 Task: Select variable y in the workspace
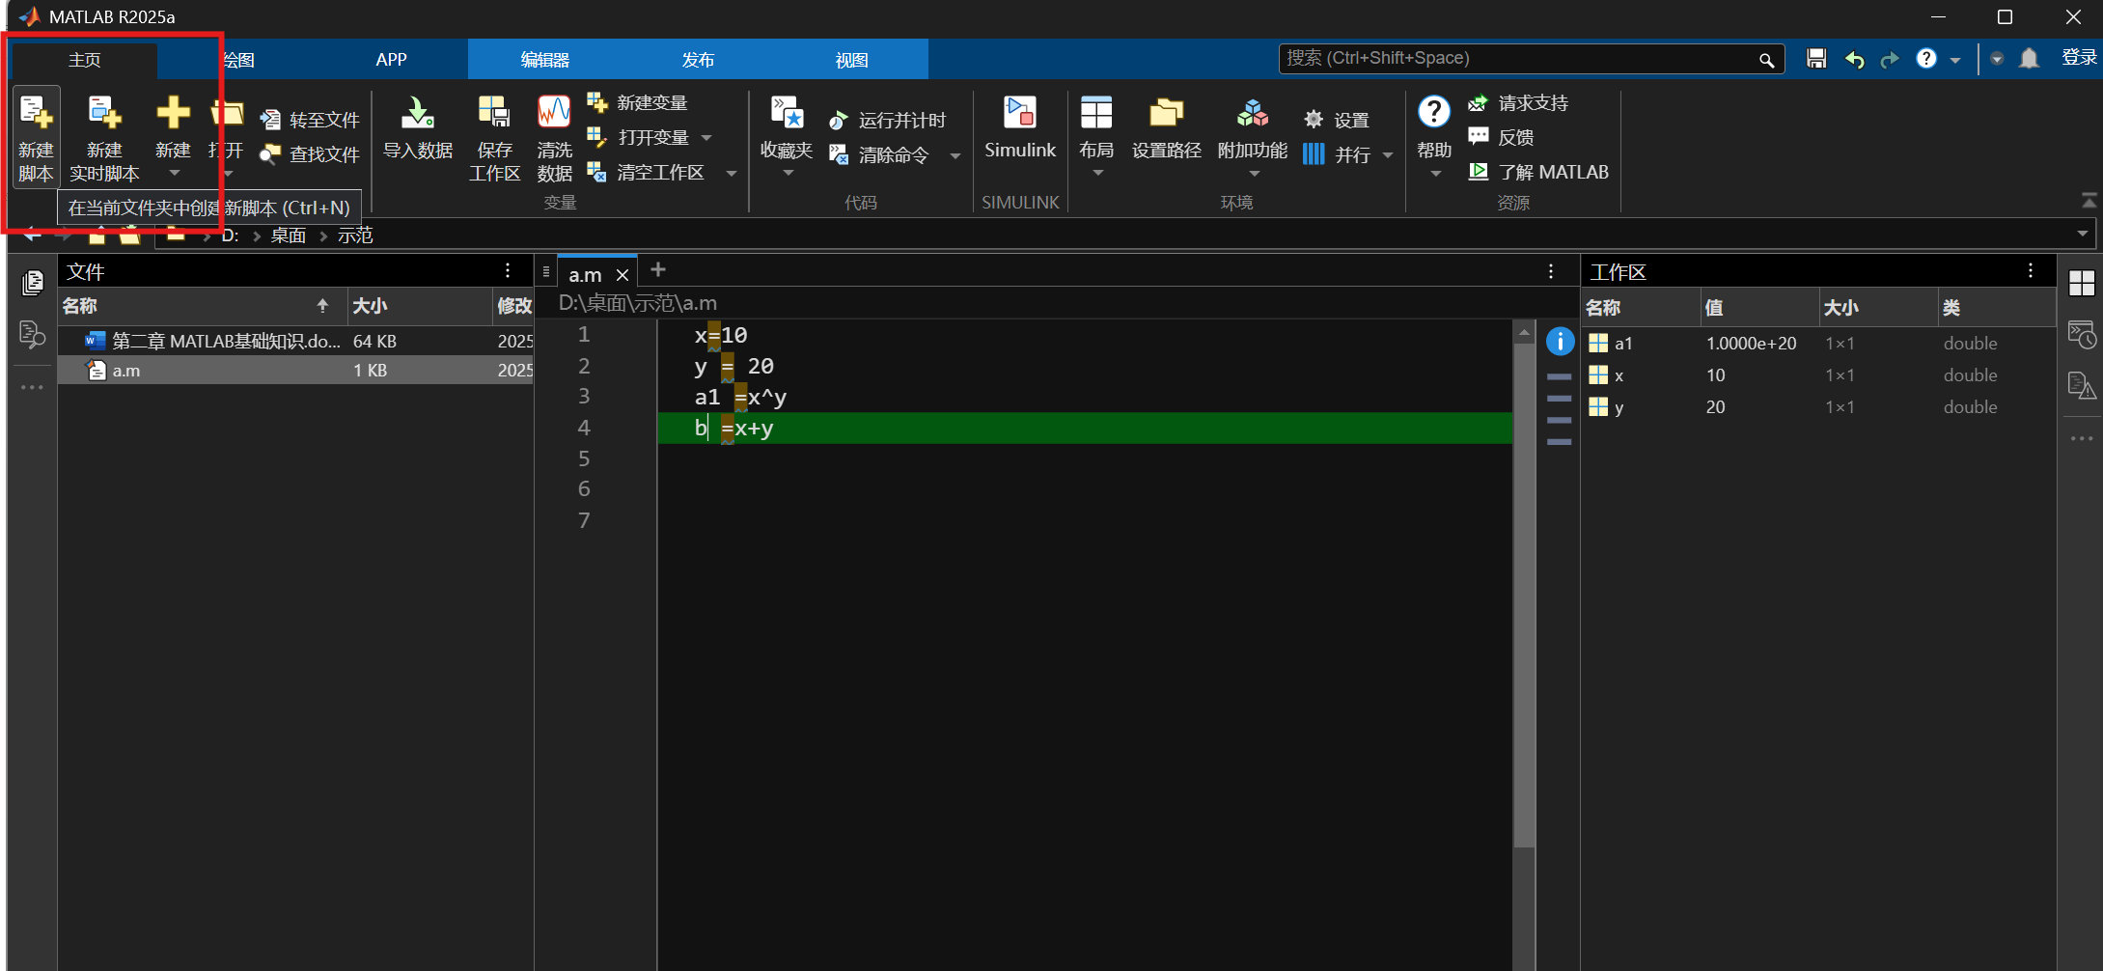[x=1818, y=407]
